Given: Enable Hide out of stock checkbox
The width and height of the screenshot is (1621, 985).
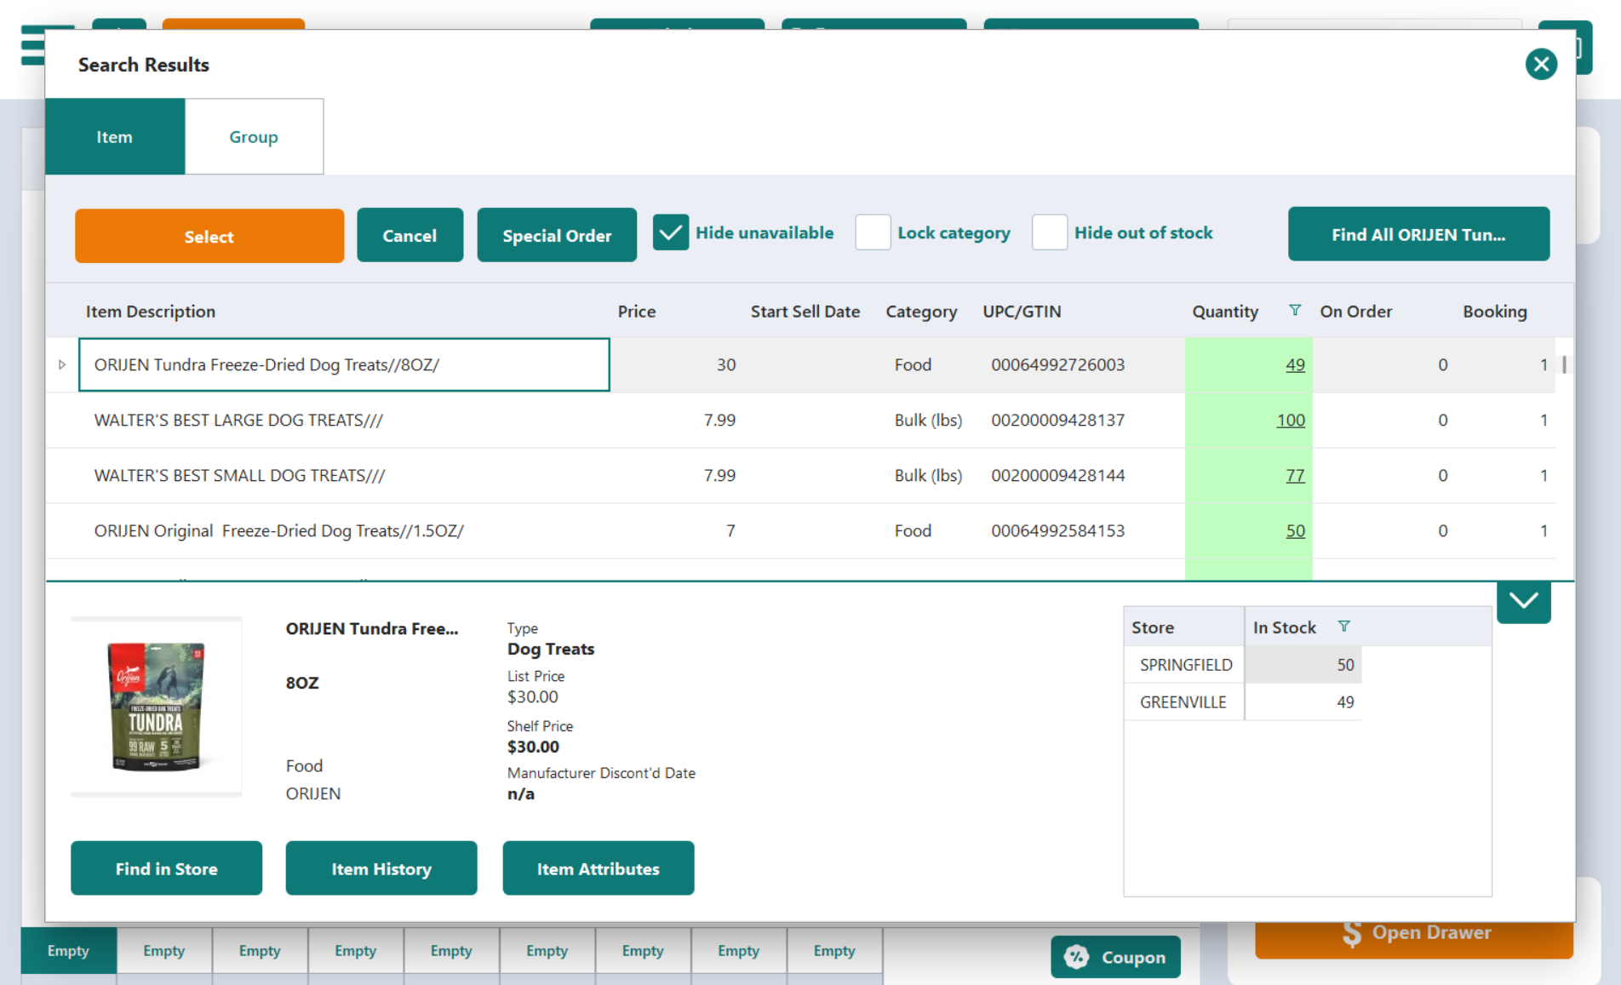Looking at the screenshot, I should [1050, 232].
